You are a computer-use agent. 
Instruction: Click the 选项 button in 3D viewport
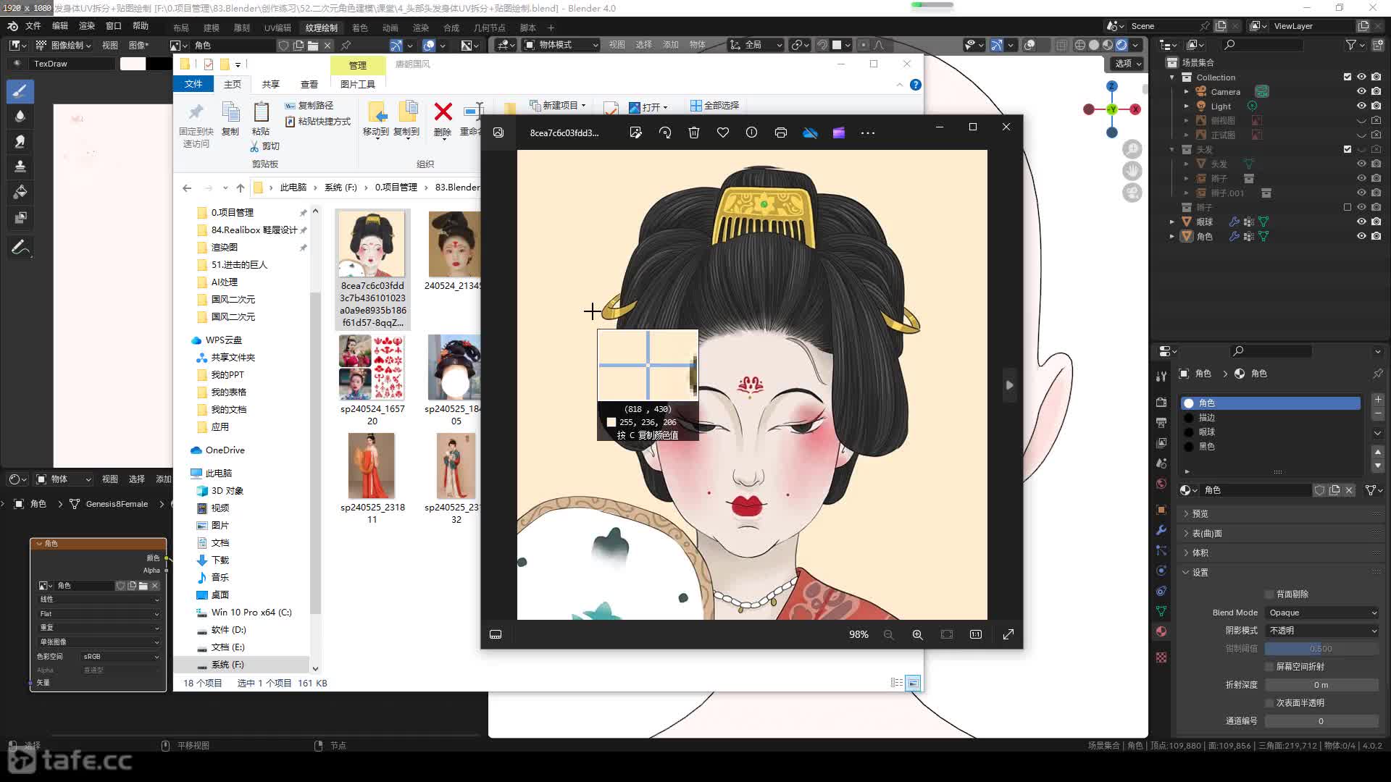tap(1127, 64)
